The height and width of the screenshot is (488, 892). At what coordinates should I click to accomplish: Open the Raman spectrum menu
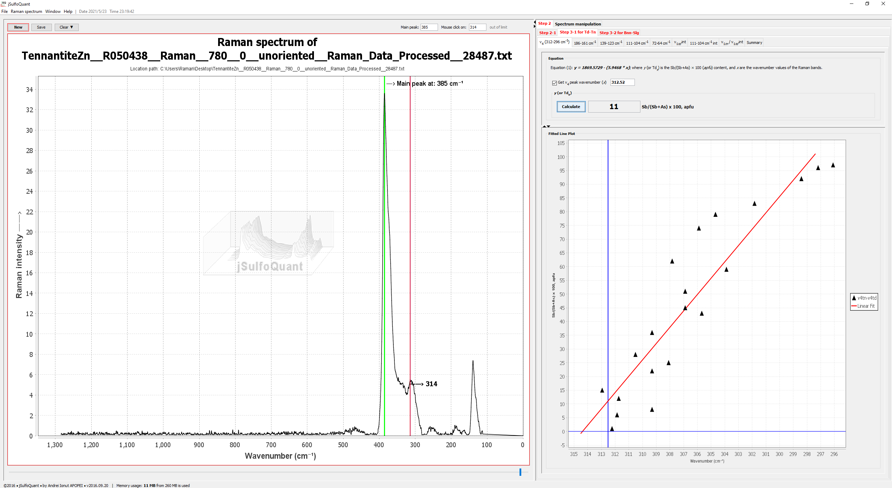point(26,12)
